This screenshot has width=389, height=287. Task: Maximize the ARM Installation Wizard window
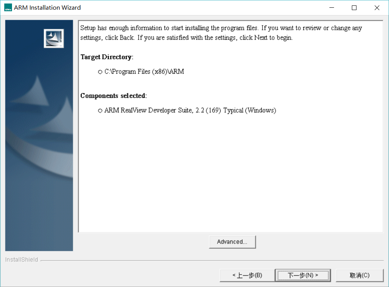(354, 8)
